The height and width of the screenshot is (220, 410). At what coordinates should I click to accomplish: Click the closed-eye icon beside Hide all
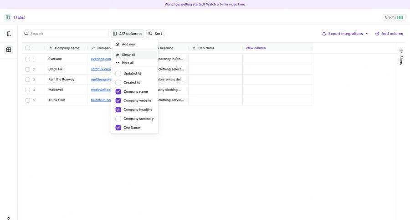coord(118,63)
